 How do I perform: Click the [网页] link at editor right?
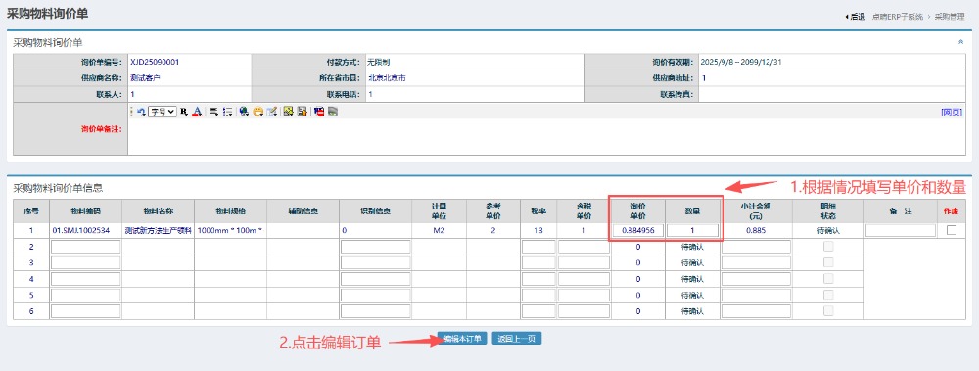tap(952, 112)
